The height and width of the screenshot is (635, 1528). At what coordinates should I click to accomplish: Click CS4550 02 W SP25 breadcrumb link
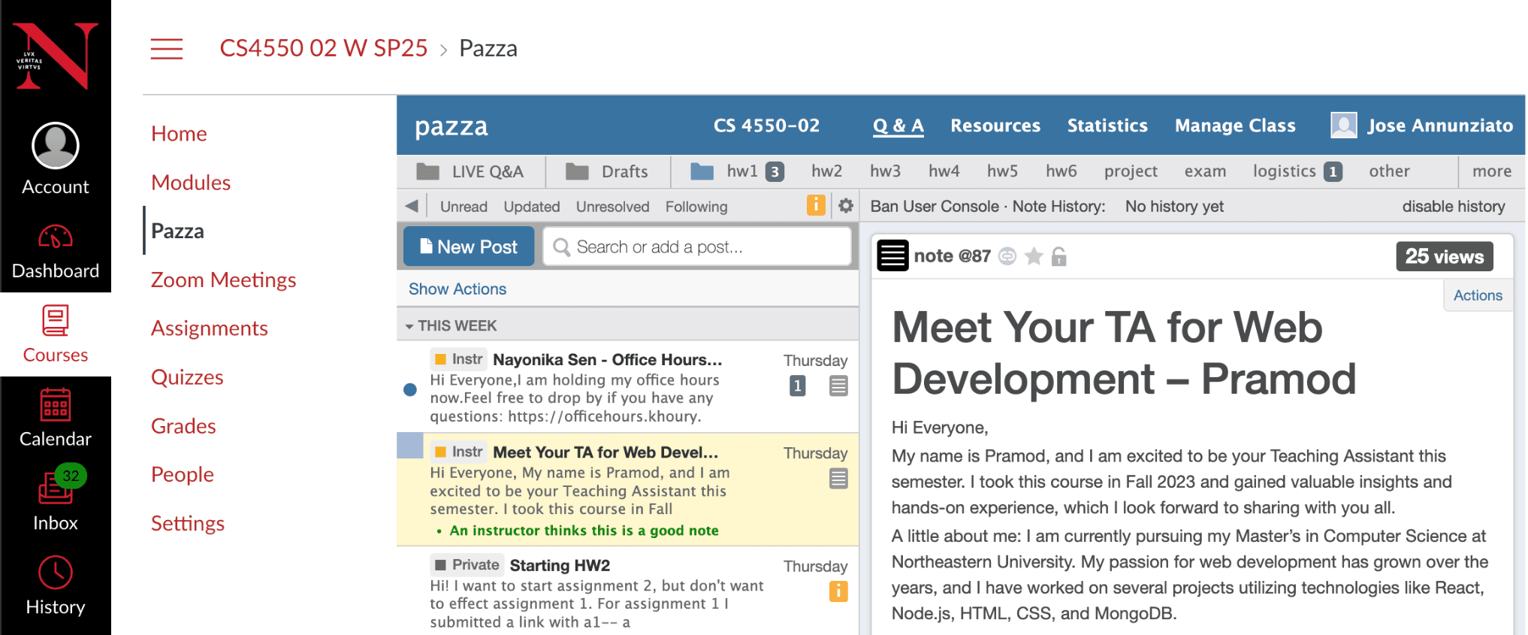(324, 48)
